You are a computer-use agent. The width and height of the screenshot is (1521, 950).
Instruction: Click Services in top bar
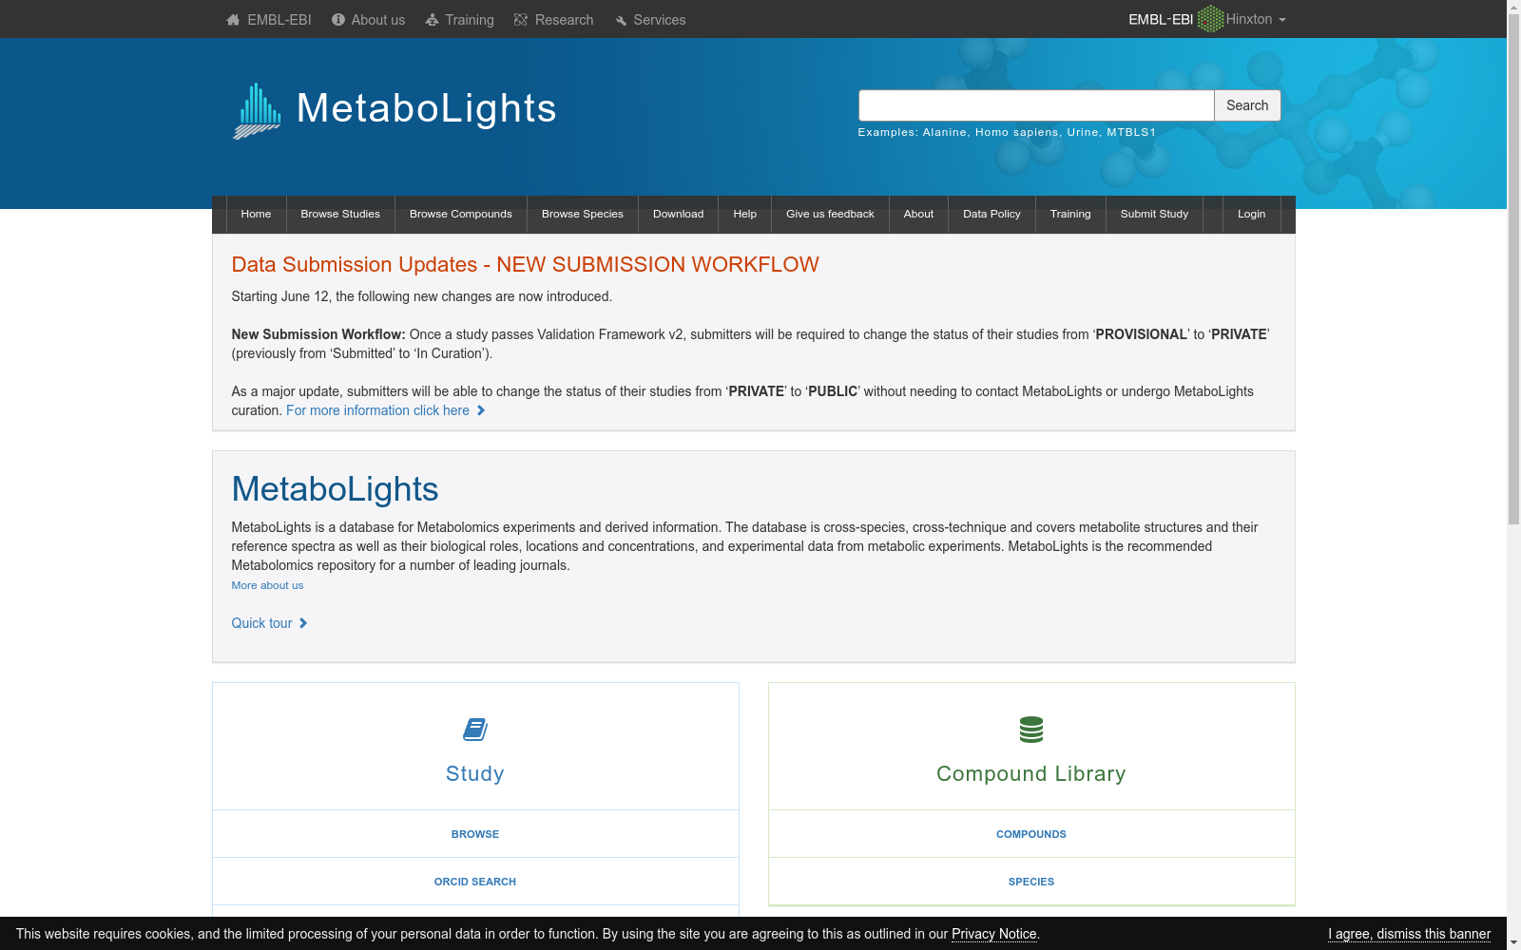click(660, 20)
